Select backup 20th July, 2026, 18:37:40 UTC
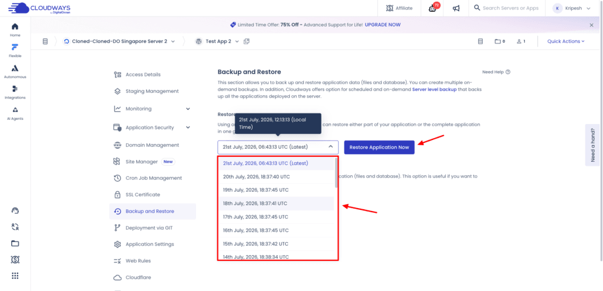603x291 pixels. (277, 176)
